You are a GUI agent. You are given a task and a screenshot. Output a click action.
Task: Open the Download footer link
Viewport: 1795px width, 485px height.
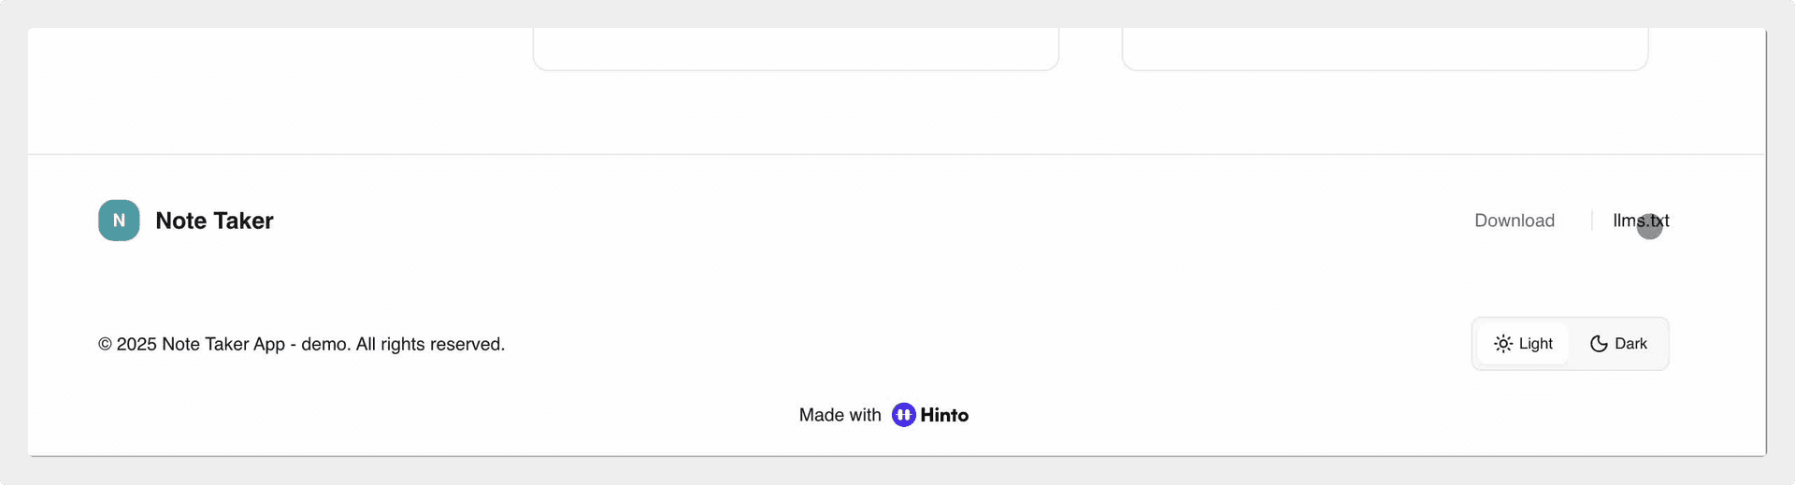[1515, 221]
